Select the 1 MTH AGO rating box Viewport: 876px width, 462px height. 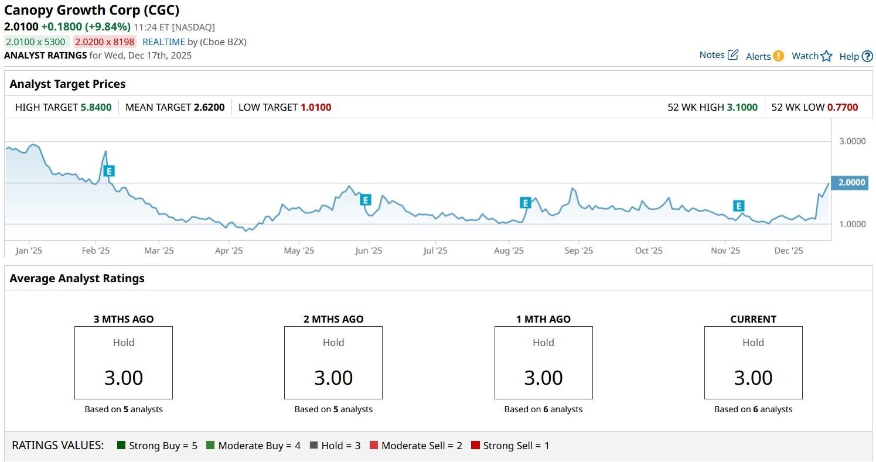coord(544,363)
